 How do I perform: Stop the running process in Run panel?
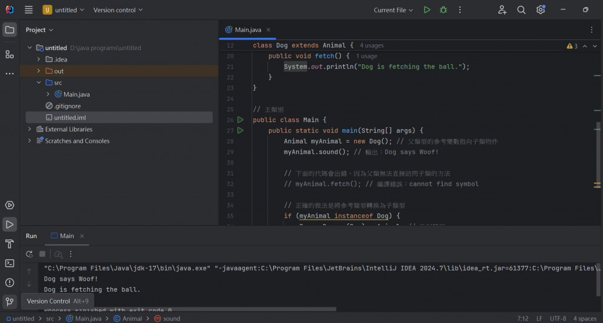tap(42, 254)
